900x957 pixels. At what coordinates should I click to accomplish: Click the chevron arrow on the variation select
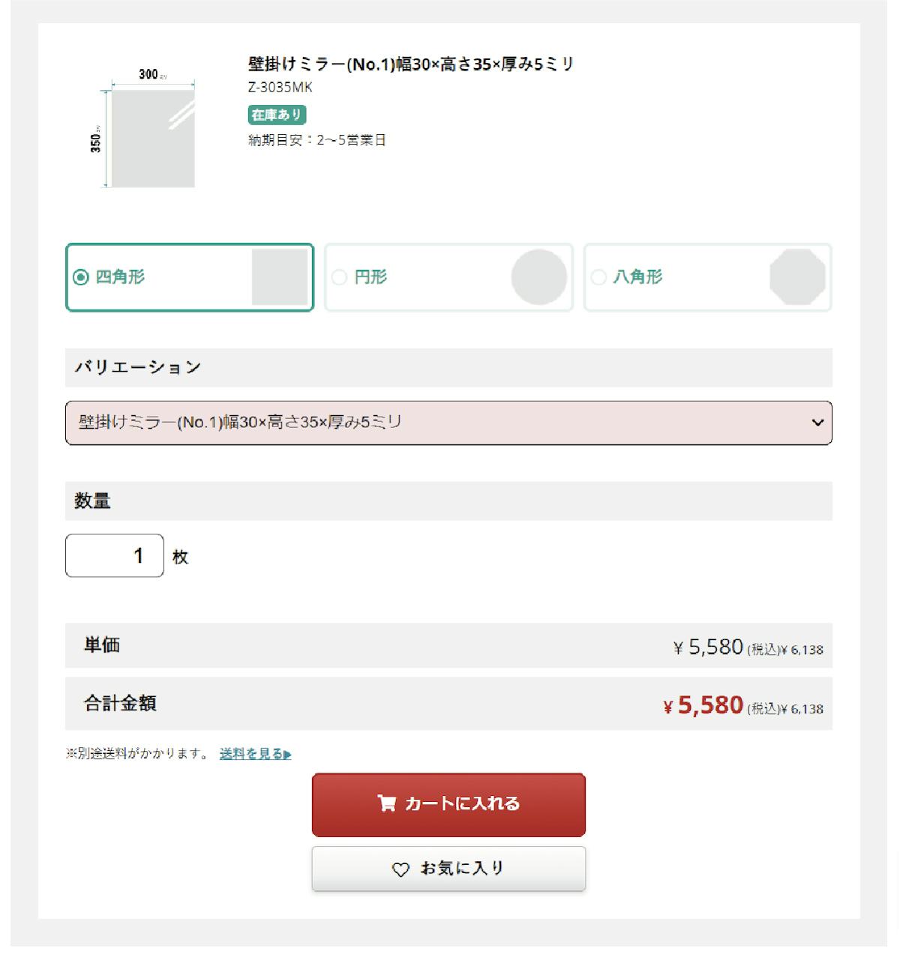817,423
